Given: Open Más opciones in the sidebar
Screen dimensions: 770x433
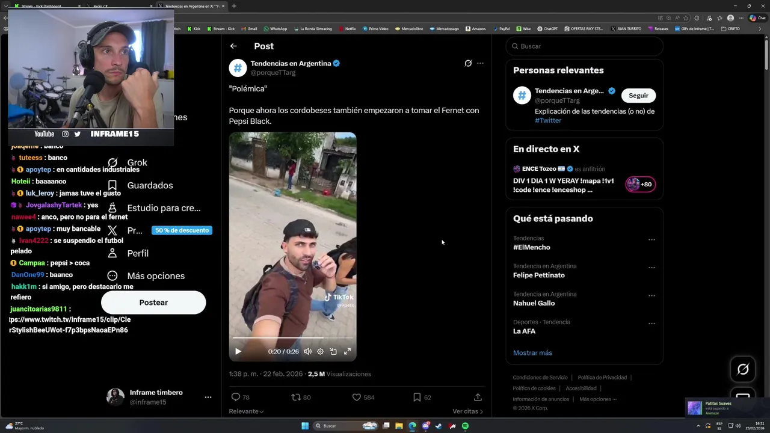Looking at the screenshot, I should [x=146, y=276].
